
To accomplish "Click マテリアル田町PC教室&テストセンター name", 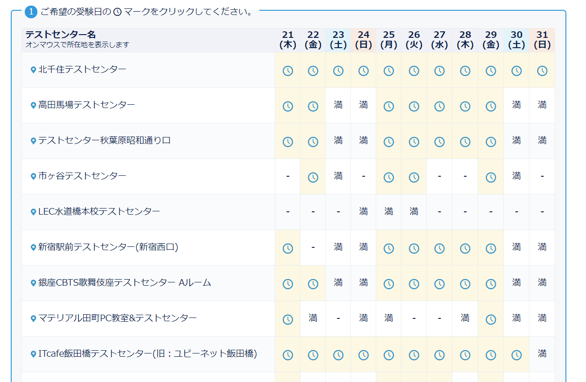I will 117,318.
